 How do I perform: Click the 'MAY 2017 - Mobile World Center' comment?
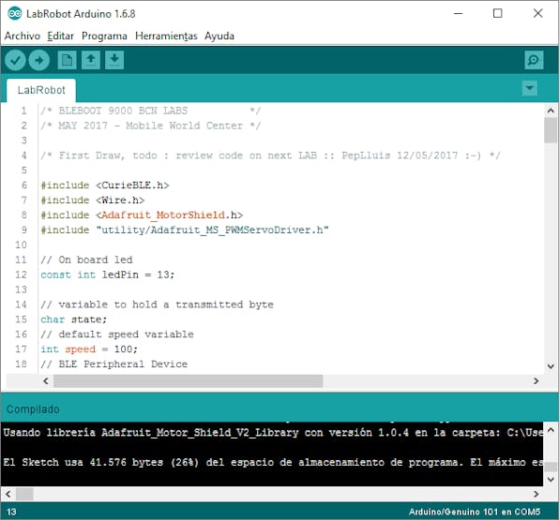tap(150, 126)
